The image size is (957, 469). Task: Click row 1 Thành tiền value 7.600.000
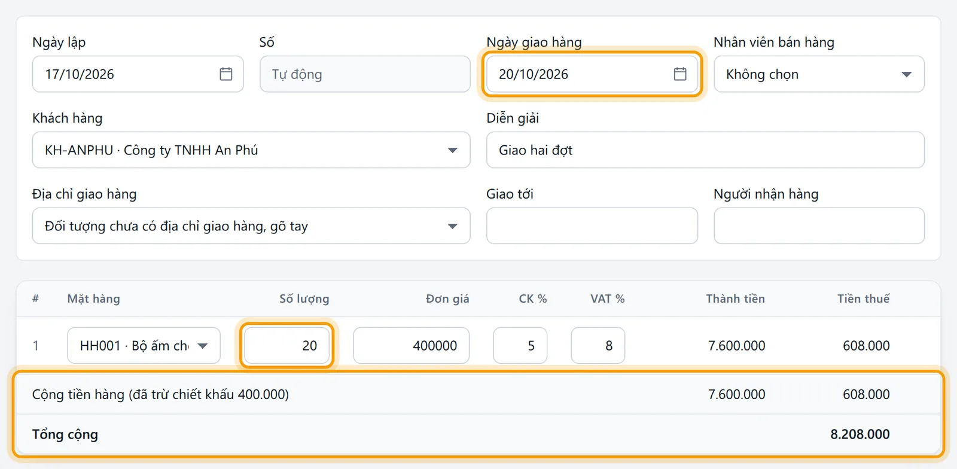coord(737,346)
